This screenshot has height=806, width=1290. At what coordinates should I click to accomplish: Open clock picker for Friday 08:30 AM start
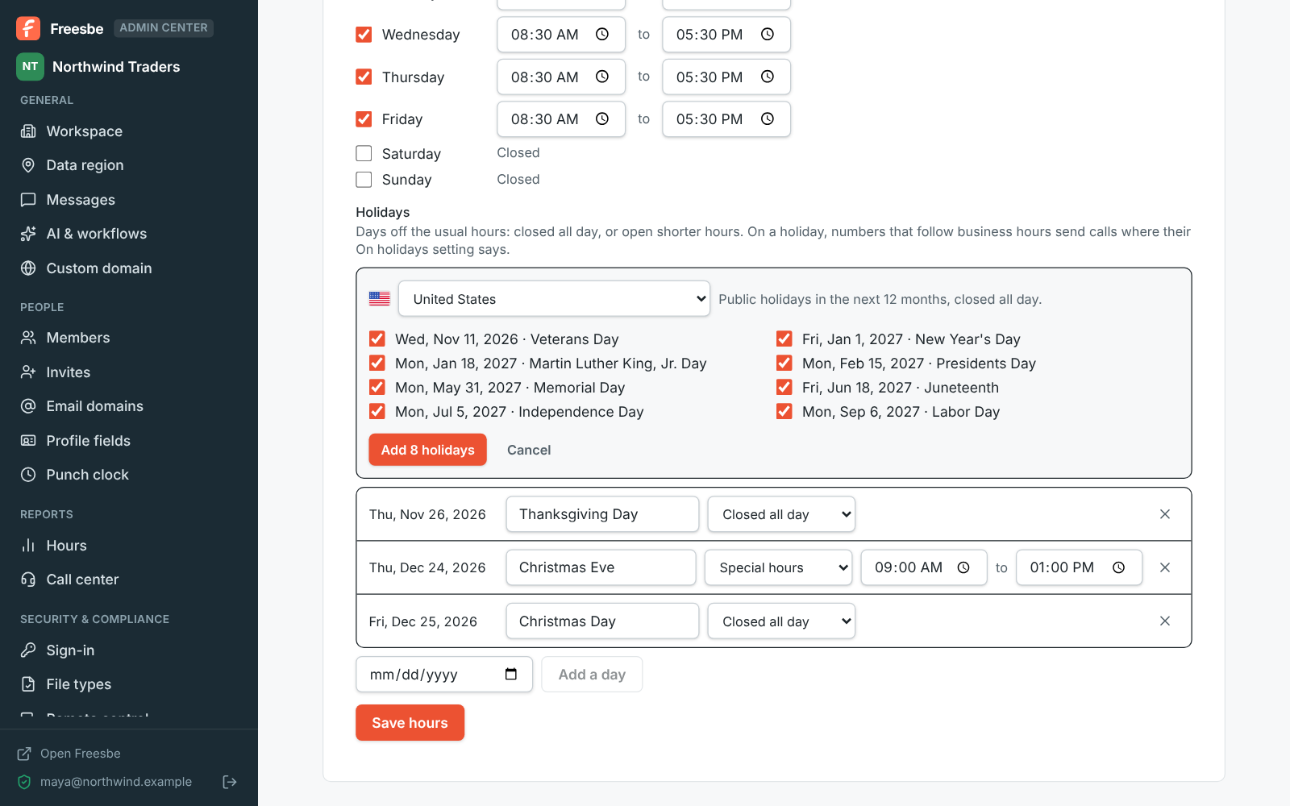602,119
